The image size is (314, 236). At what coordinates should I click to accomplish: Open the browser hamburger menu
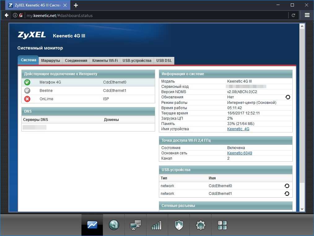click(307, 15)
